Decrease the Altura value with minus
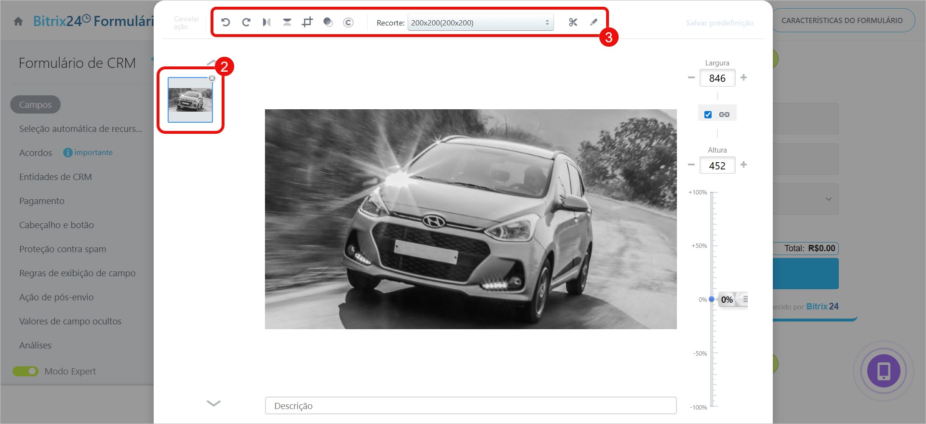Image resolution: width=926 pixels, height=424 pixels. (691, 165)
